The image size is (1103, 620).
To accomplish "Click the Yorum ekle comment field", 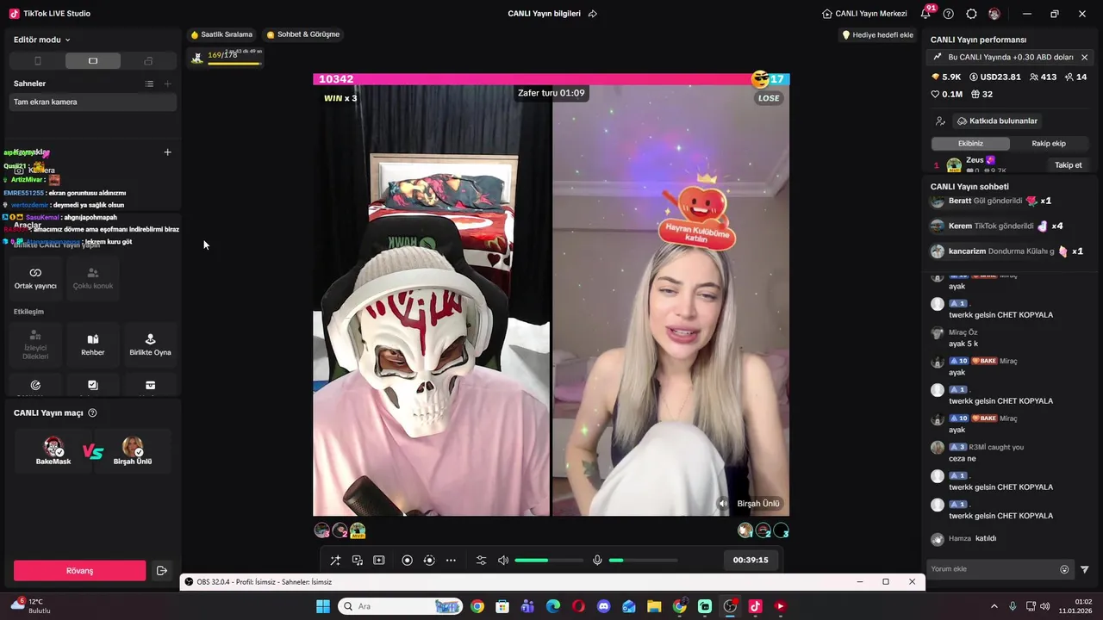I will [993, 569].
